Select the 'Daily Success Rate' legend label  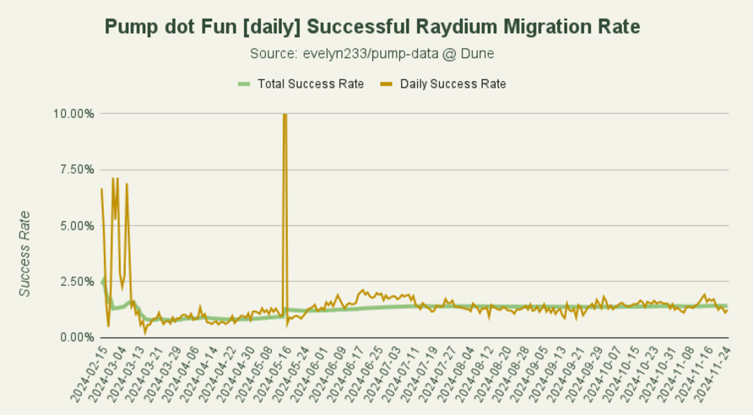coord(452,84)
